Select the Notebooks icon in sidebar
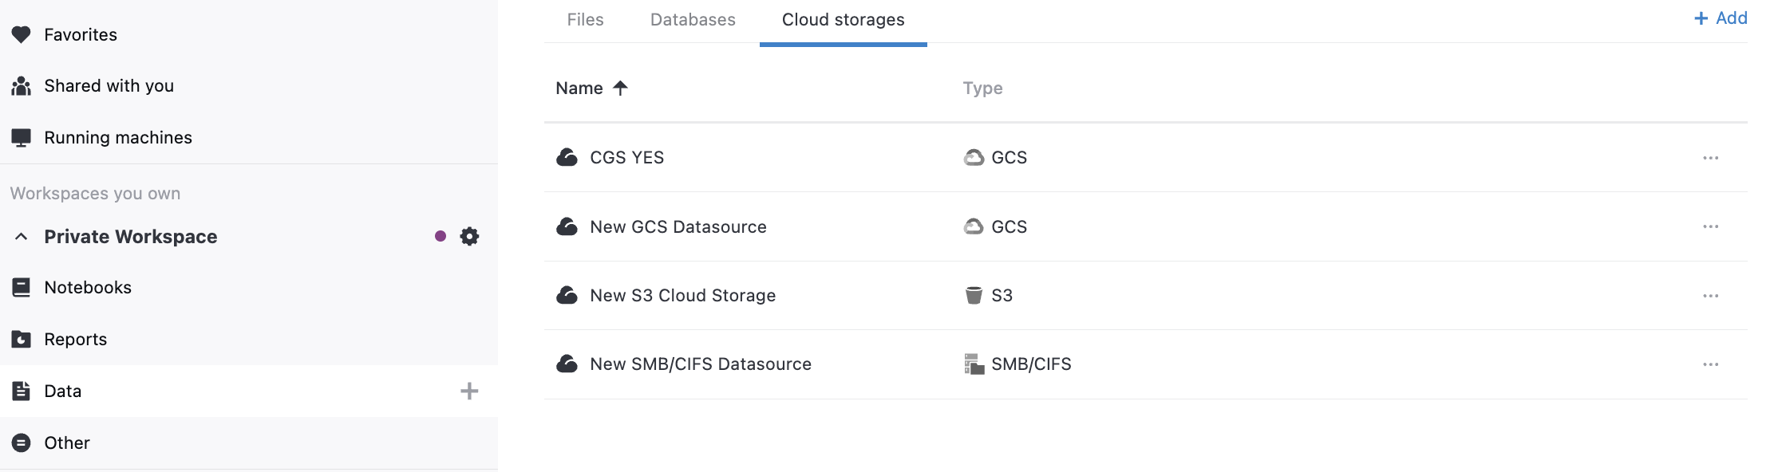 click(x=20, y=287)
